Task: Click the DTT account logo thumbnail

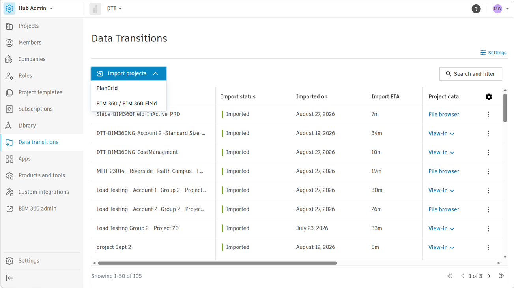Action: click(95, 9)
